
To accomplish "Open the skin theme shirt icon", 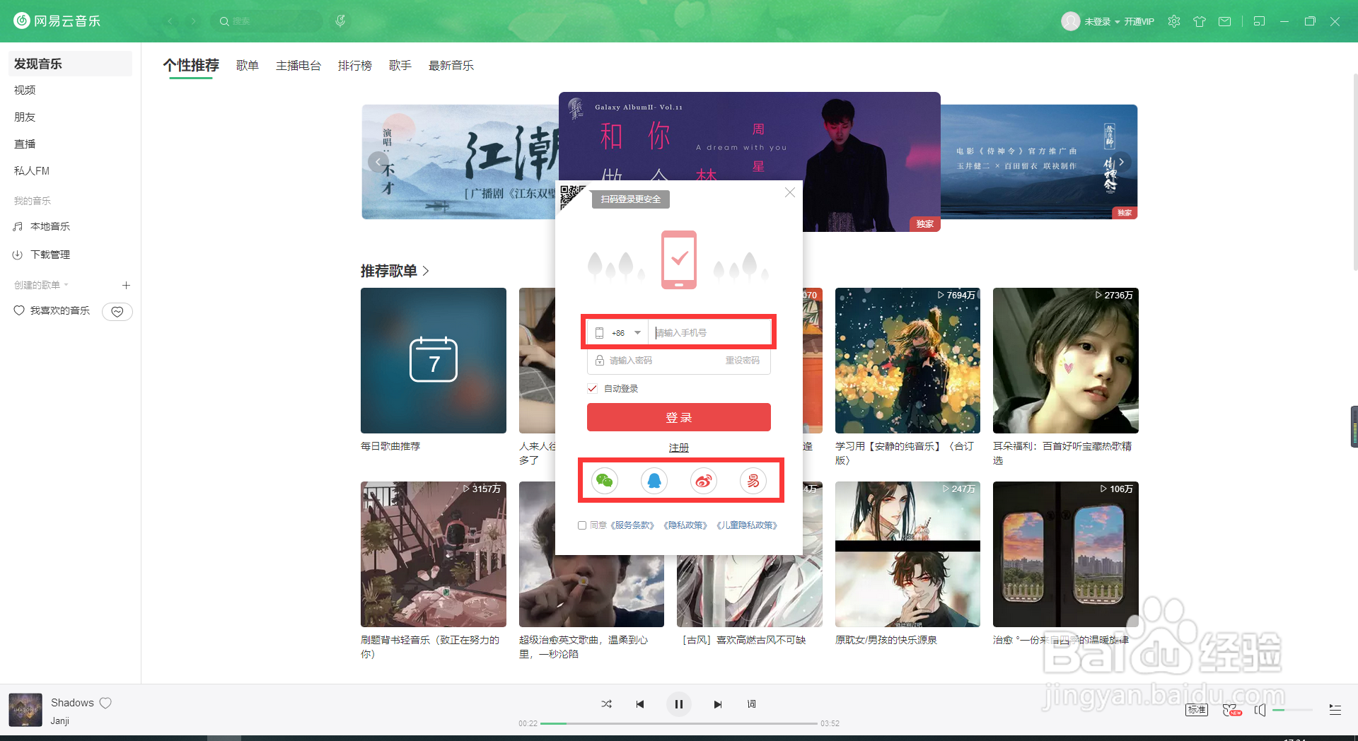I will pos(1200,21).
